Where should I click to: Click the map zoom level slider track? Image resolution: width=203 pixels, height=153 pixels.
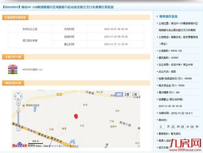(18, 116)
